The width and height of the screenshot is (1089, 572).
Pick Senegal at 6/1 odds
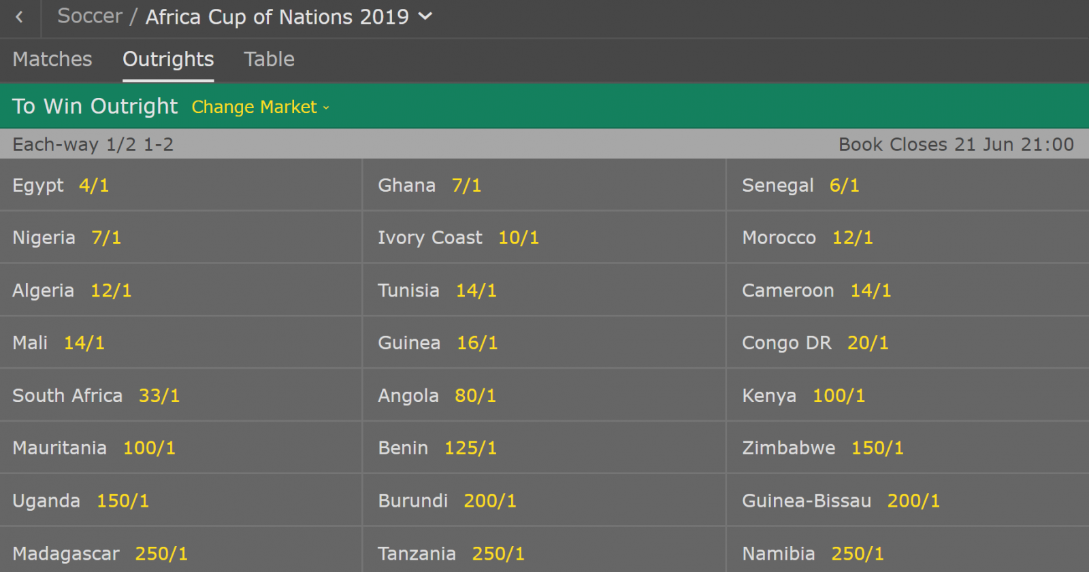[844, 186]
